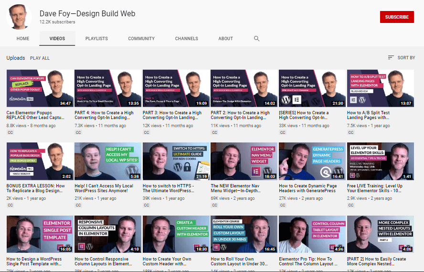Click '21K views • 1 year ago' text
Viewport: 424px width, 272px height.
pos(95,198)
